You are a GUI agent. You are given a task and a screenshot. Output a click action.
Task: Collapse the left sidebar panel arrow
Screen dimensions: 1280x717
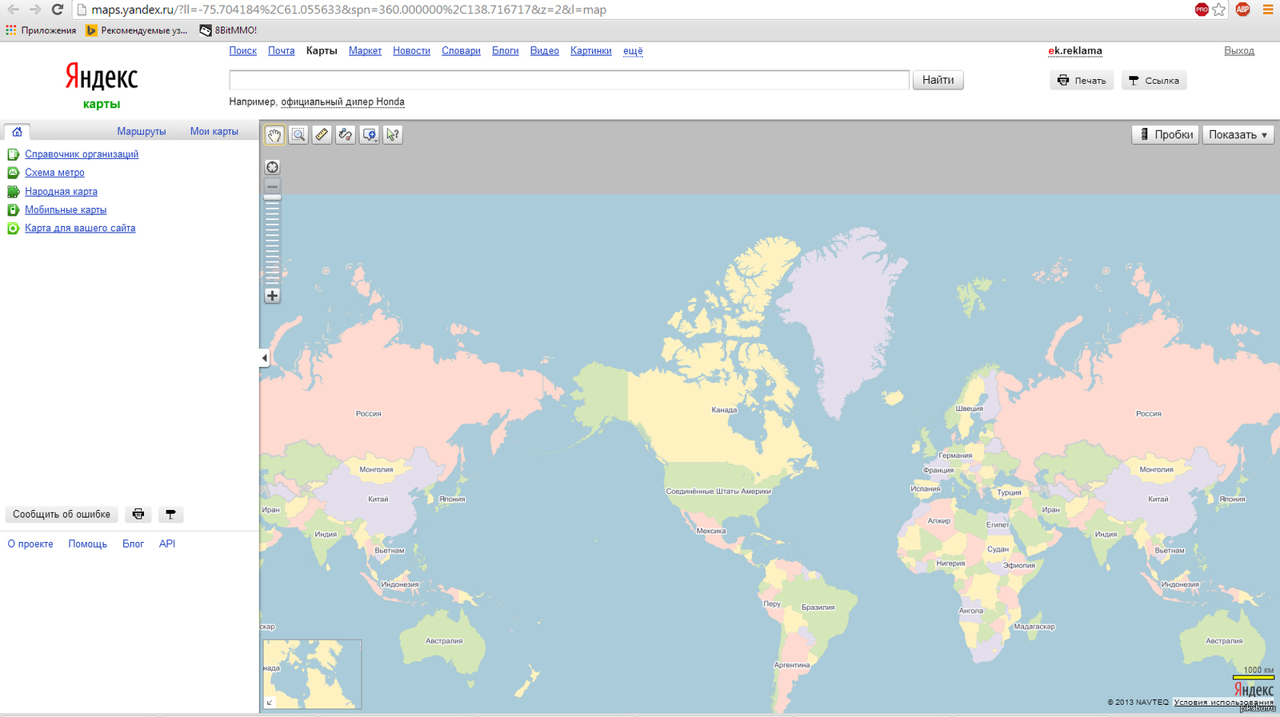click(x=265, y=358)
